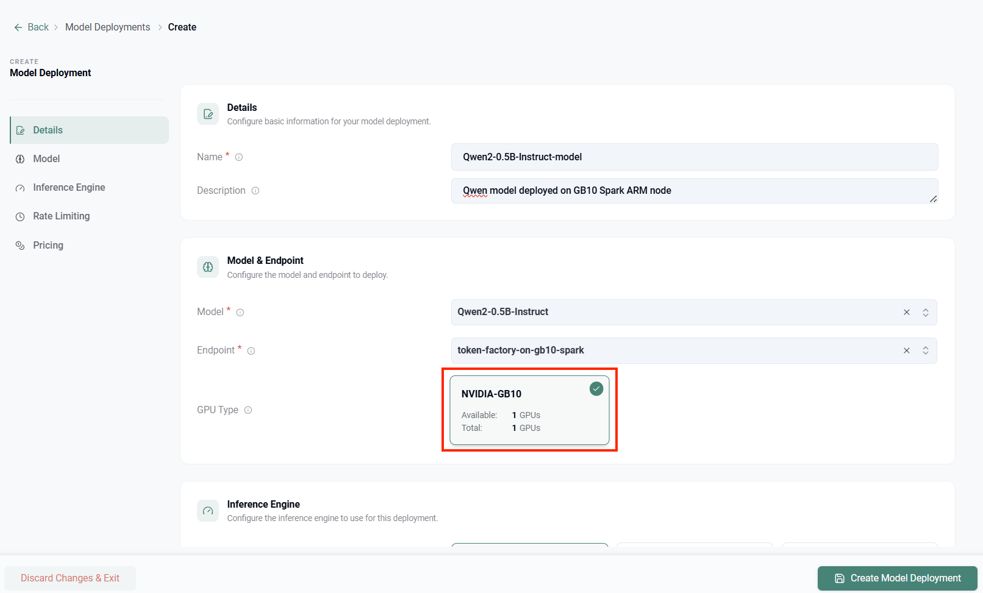Click the Details section header icon
Viewport: 983px width, 593px height.
[x=208, y=114]
